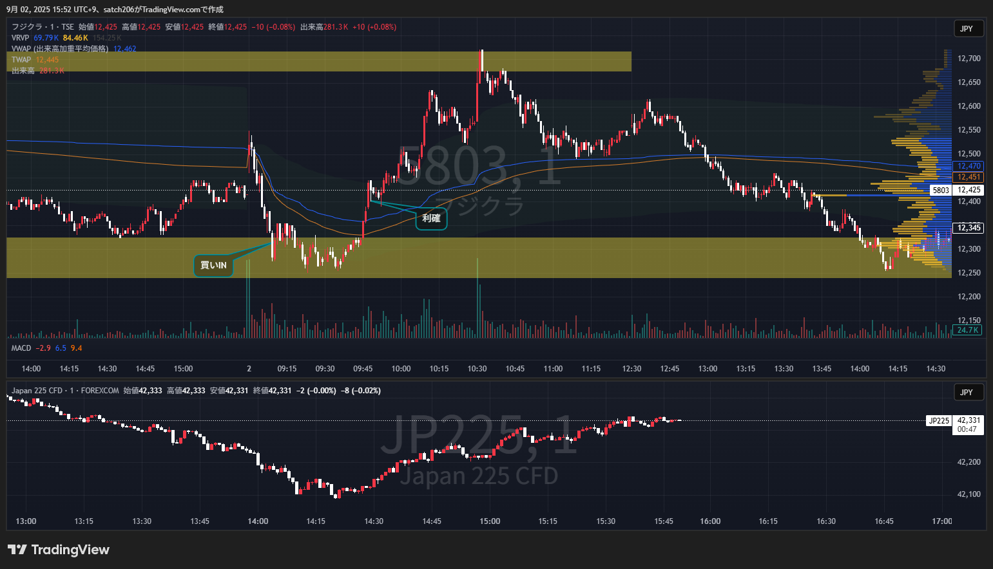This screenshot has height=569, width=993.
Task: Select the 買いIN annotation label
Action: [x=213, y=265]
